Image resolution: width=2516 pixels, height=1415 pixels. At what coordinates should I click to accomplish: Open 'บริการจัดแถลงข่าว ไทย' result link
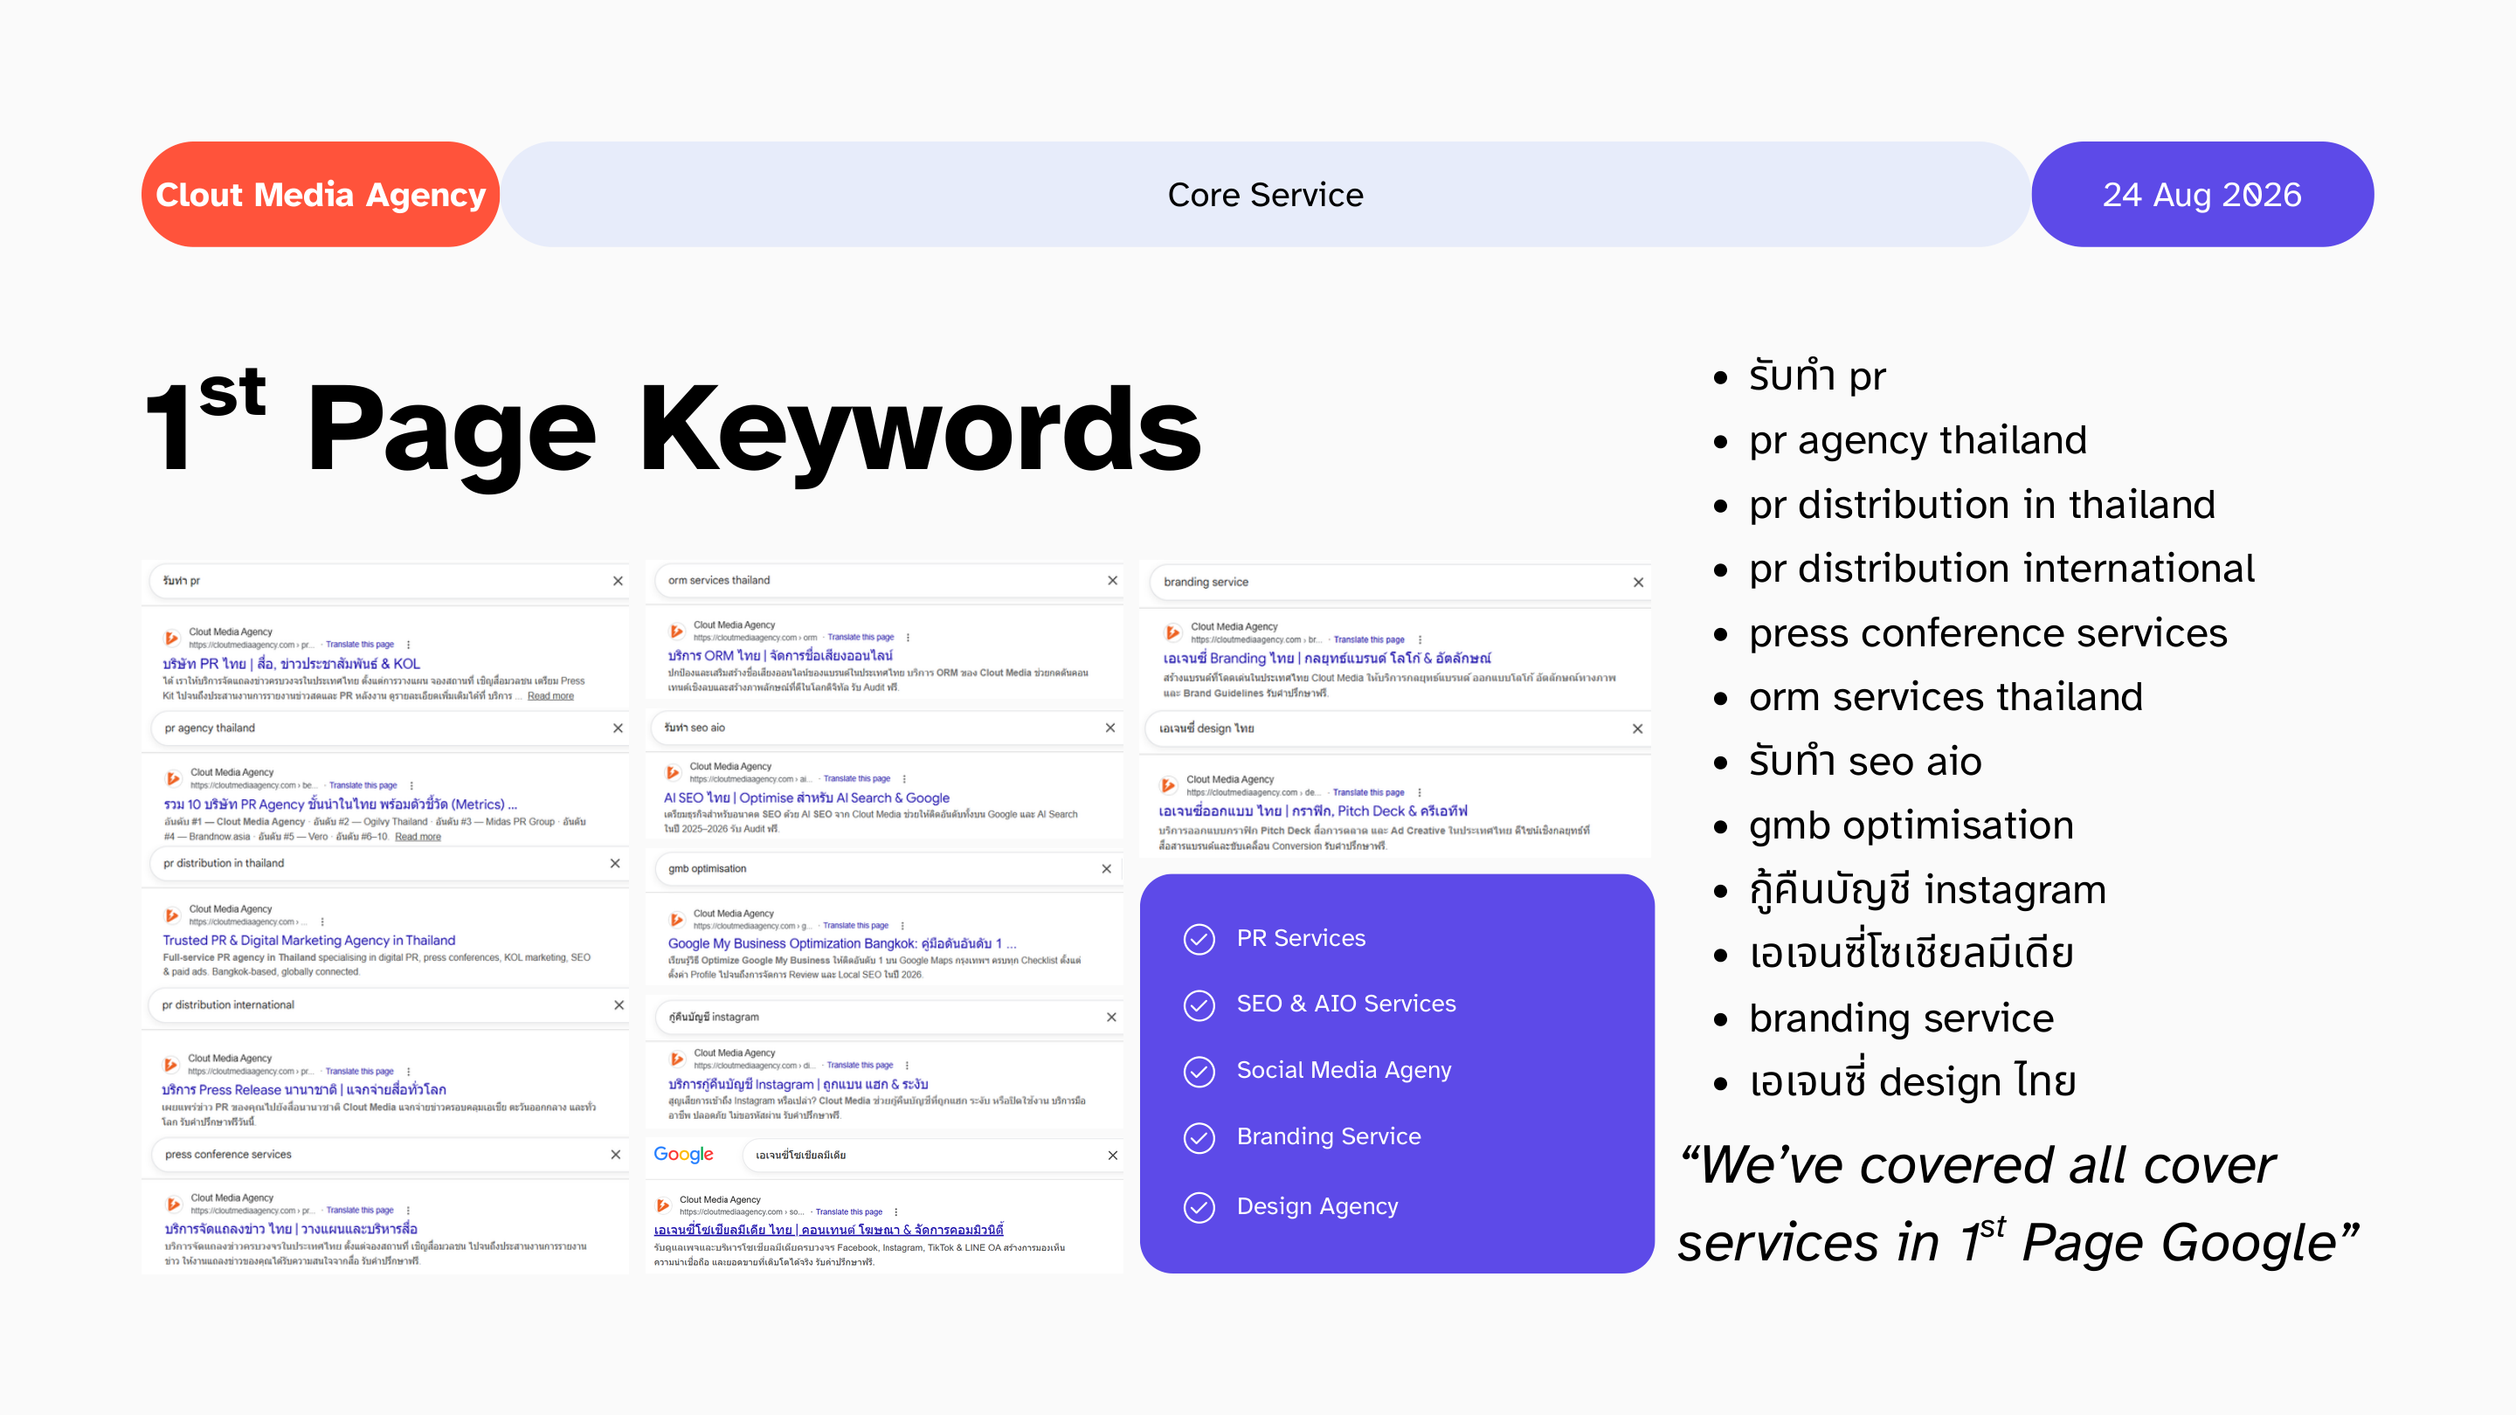[x=291, y=1228]
